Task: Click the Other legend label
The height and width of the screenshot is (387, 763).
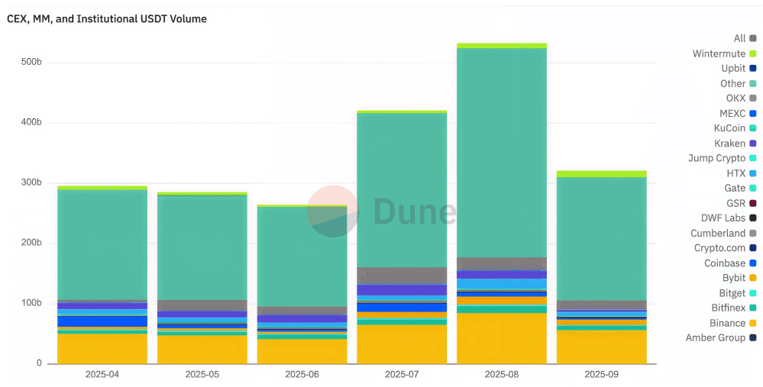Action: [732, 84]
